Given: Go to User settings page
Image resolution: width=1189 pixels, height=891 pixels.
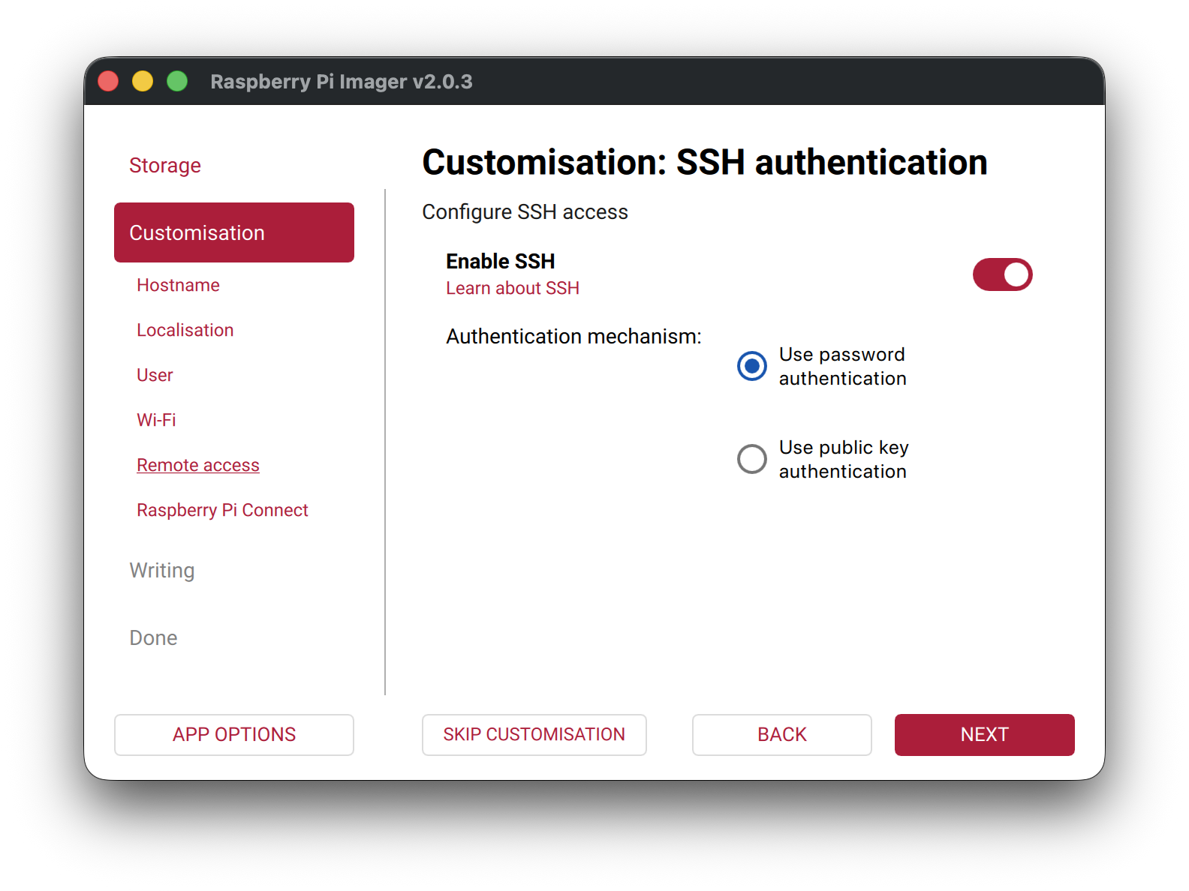Looking at the screenshot, I should [155, 375].
